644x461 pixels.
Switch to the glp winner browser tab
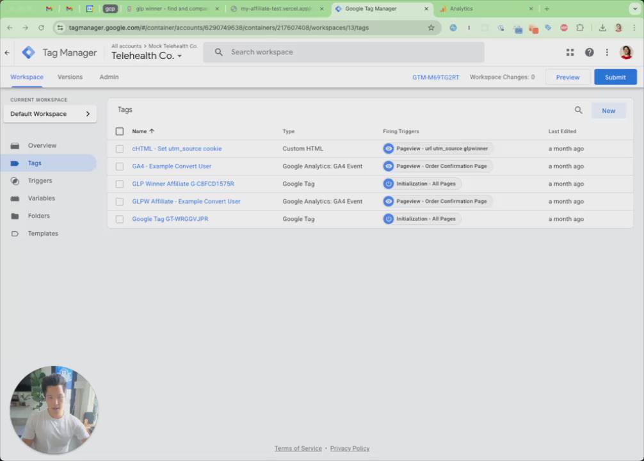[x=172, y=8]
